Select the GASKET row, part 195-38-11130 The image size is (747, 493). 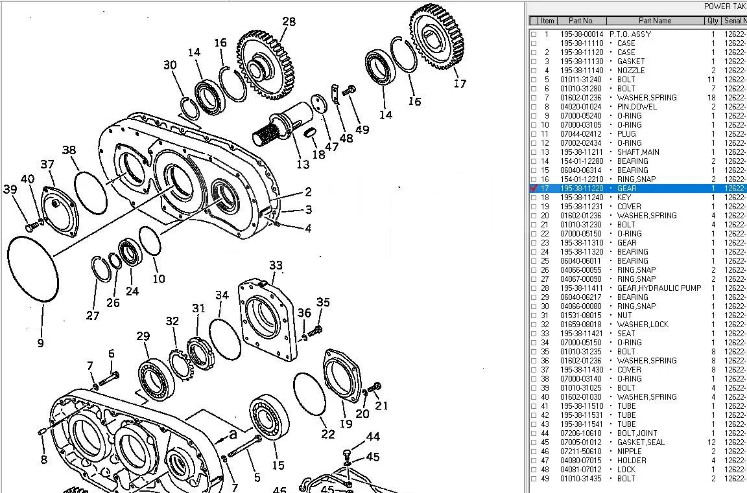pos(638,62)
